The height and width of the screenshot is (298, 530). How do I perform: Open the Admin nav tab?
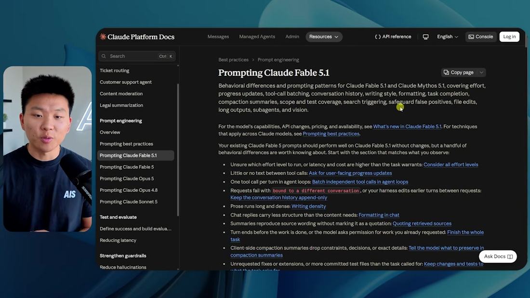292,37
